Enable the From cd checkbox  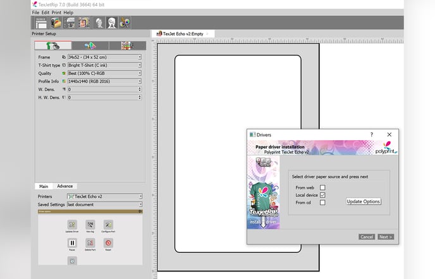pyautogui.click(x=322, y=203)
